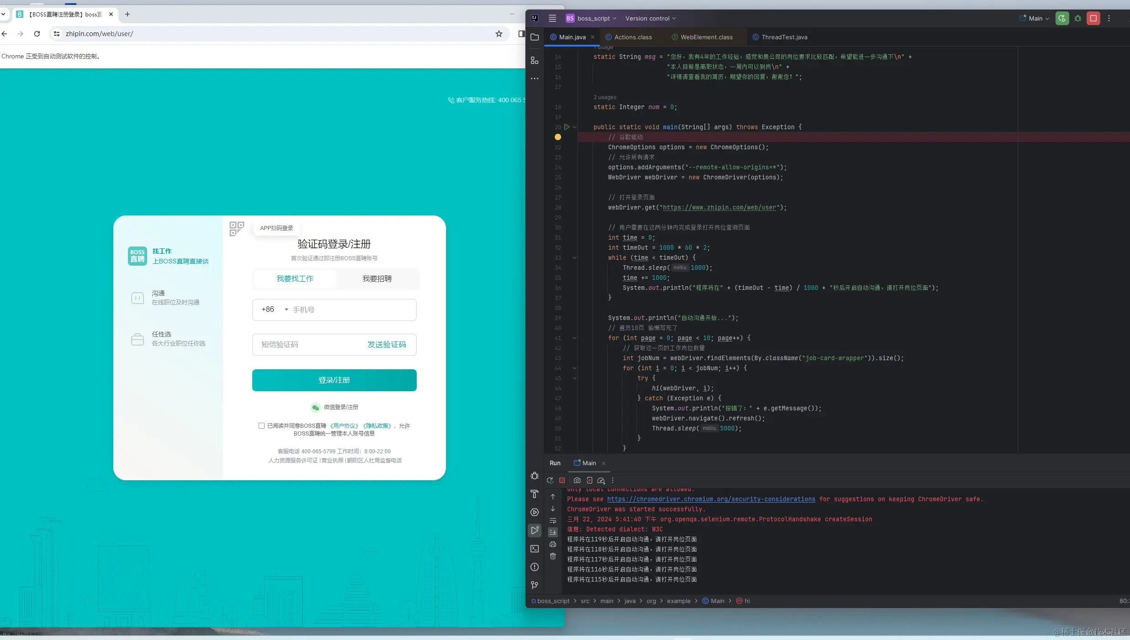Open the Project folder tool window
Viewport: 1130px width, 640px height.
[x=535, y=37]
